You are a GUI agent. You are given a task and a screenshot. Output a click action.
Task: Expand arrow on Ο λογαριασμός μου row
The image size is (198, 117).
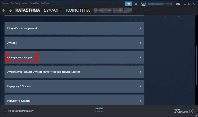[140, 57]
